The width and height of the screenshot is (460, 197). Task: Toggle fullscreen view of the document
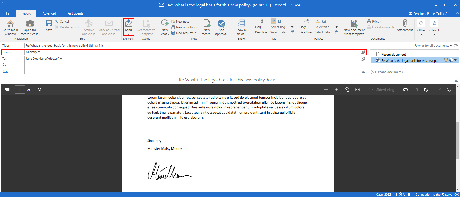tap(439, 90)
